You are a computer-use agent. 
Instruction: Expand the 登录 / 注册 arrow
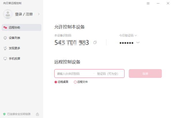pos(39,14)
